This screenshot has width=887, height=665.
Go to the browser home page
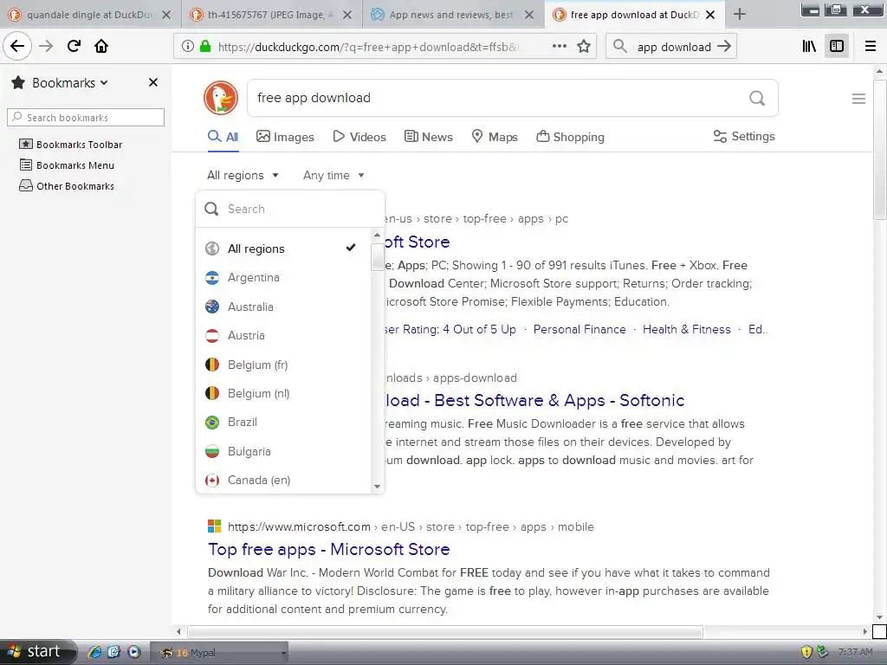click(101, 46)
